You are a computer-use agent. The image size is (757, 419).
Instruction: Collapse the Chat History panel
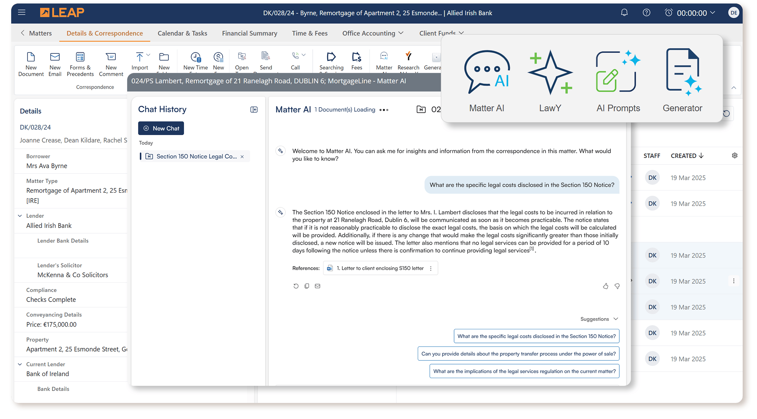pyautogui.click(x=254, y=110)
